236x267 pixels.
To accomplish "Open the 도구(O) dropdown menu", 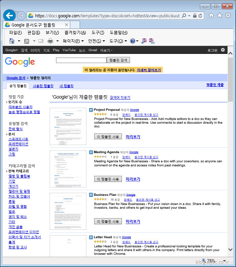I will click(118, 41).
